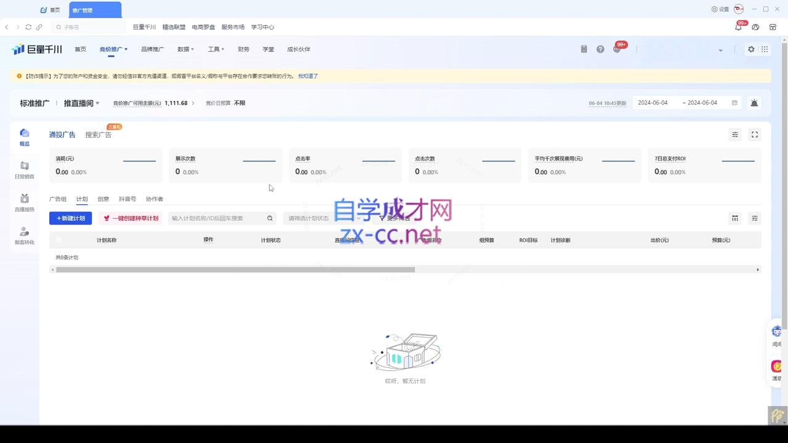Click the 新建计划 button
This screenshot has width=788, height=443.
70,218
